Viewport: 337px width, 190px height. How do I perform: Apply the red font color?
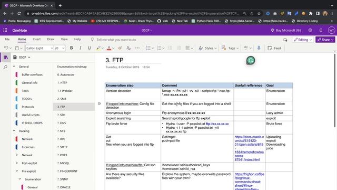coord(109,48)
